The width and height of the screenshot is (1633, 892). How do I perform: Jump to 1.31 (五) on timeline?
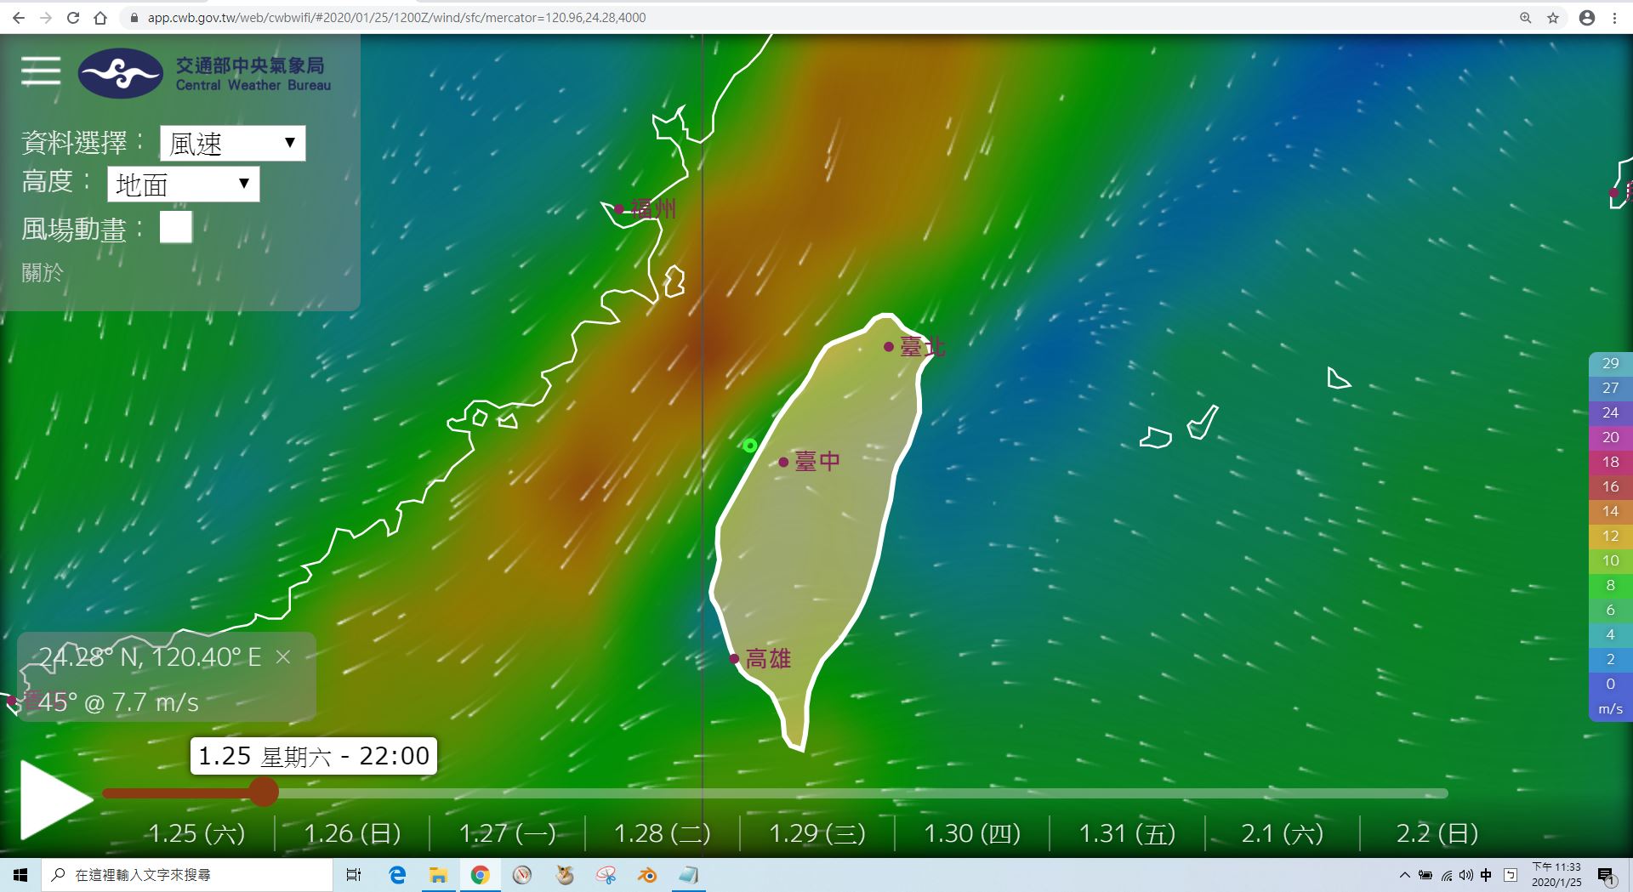1127,833
